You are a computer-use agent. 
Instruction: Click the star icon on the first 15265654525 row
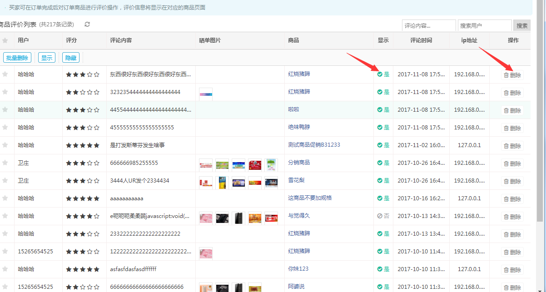tap(5, 252)
